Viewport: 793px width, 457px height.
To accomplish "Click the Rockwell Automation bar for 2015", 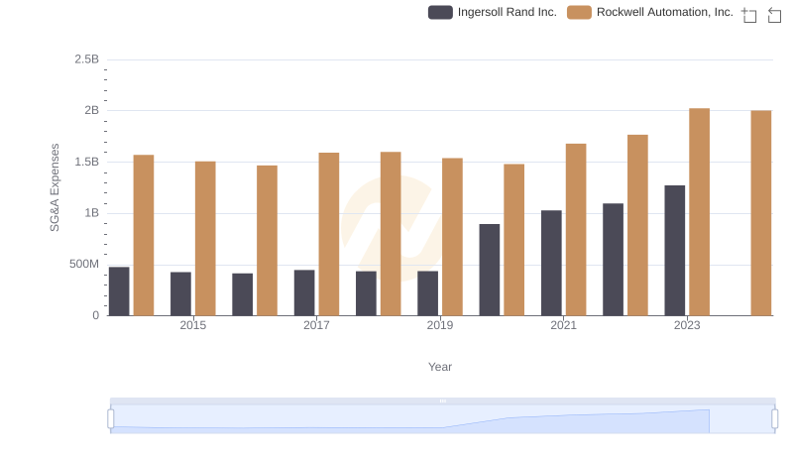I will pos(205,239).
